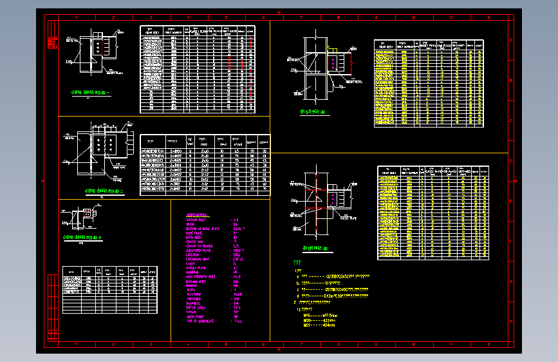Click the yellow M20 ø22mm note
The height and width of the screenshot is (362, 558).
point(319,320)
